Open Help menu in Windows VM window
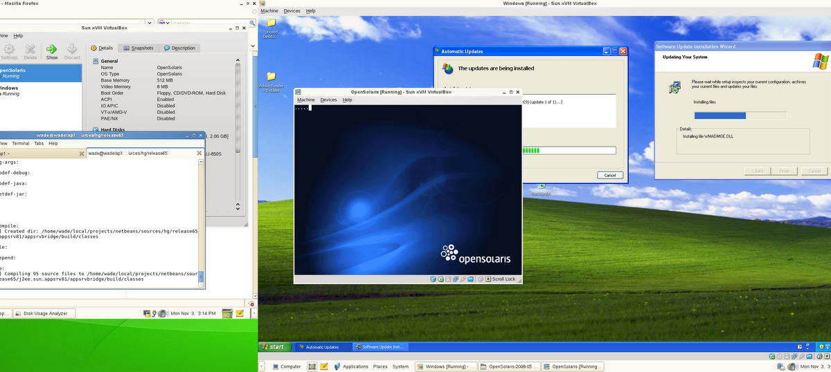 click(311, 11)
